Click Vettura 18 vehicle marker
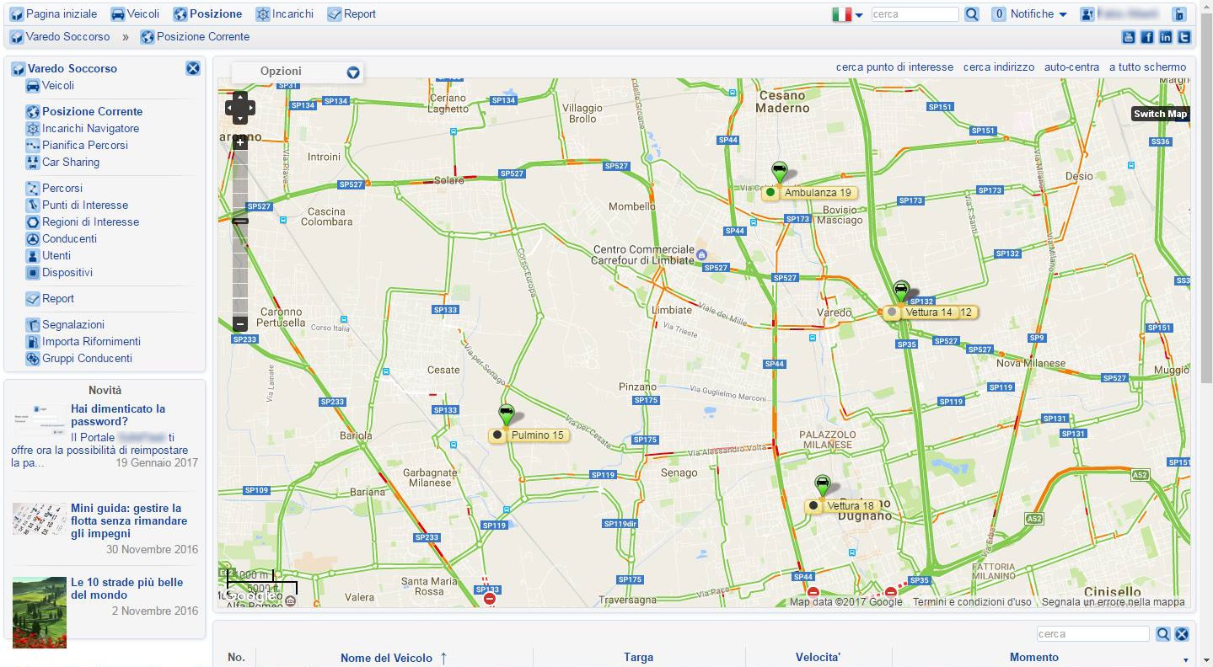Image resolution: width=1213 pixels, height=667 pixels. pos(822,486)
